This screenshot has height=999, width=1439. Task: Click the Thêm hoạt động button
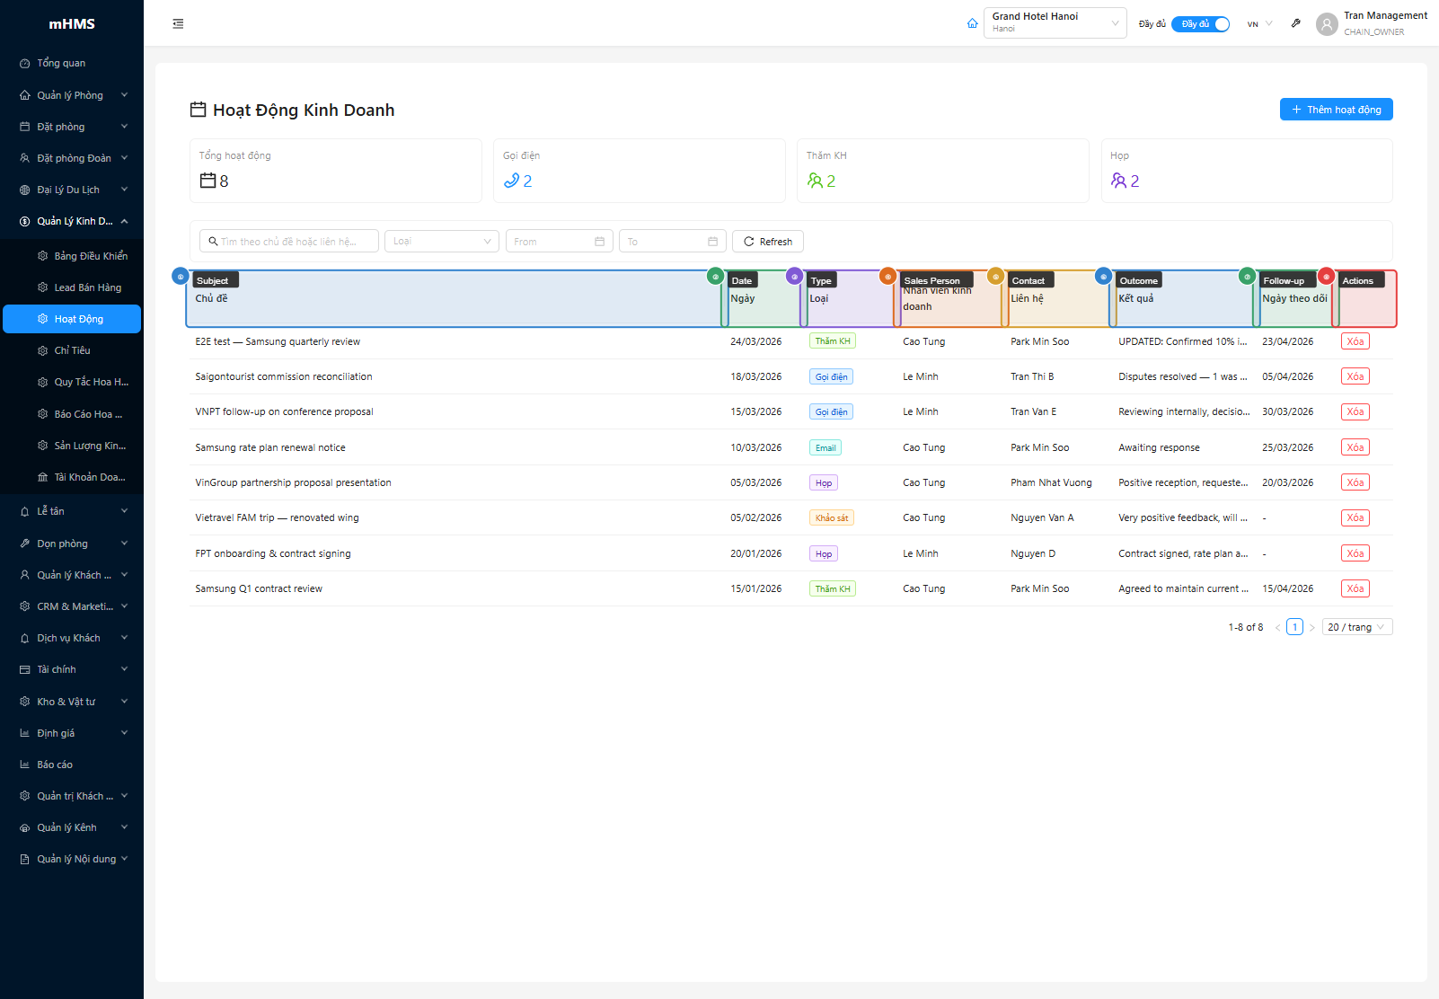(x=1336, y=110)
